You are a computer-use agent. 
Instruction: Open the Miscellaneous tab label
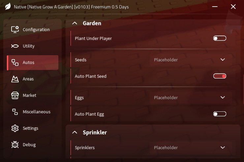coord(36,112)
